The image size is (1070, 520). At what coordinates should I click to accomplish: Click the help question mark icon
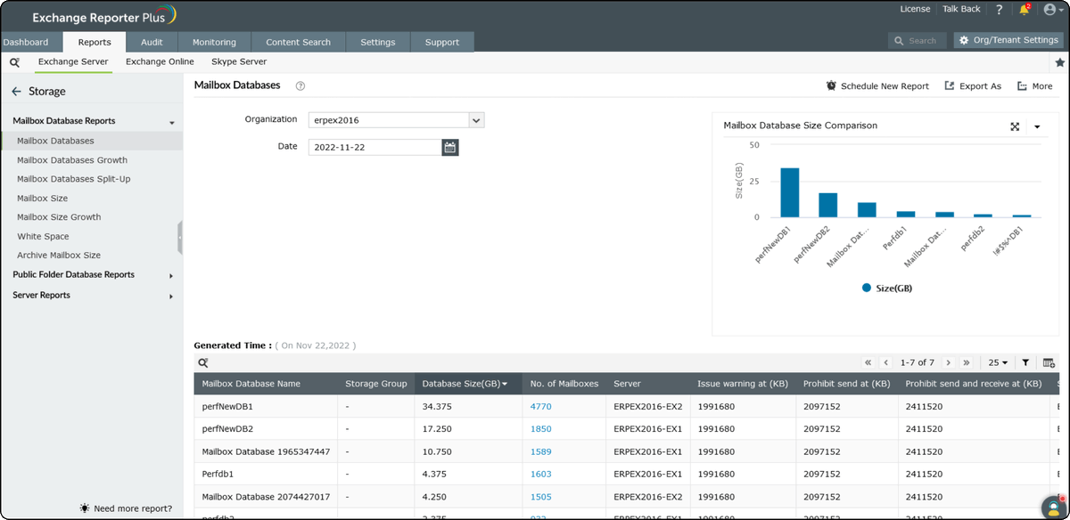(x=998, y=9)
